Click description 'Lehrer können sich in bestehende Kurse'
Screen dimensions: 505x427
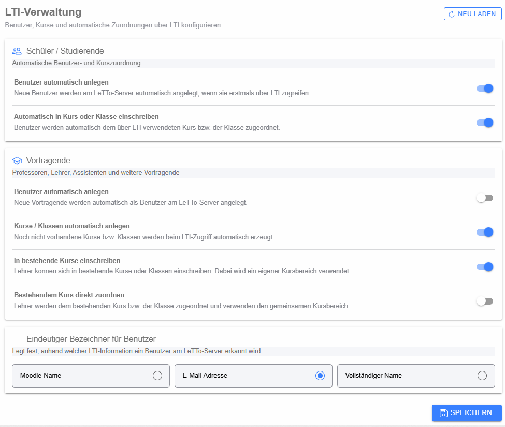coord(182,271)
